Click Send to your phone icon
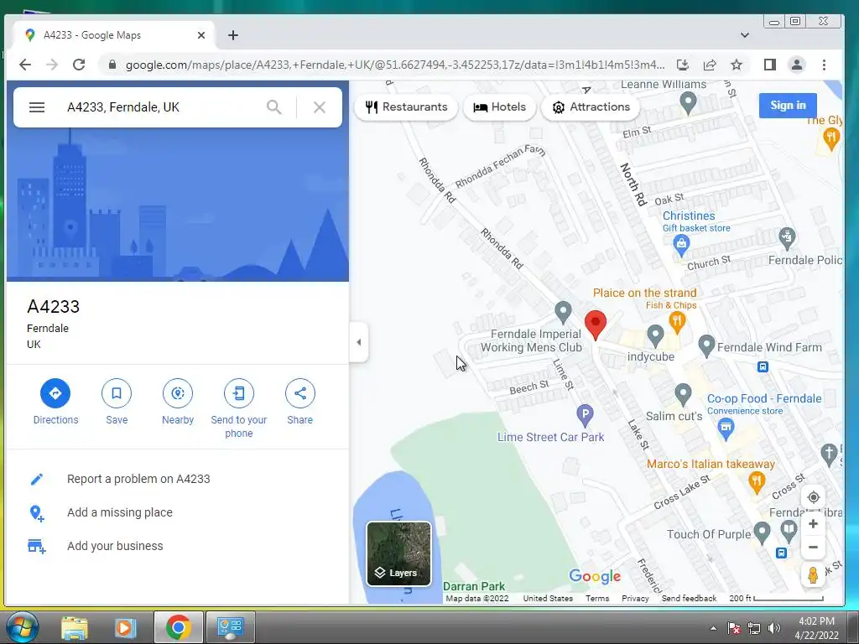This screenshot has height=644, width=859. 239,393
